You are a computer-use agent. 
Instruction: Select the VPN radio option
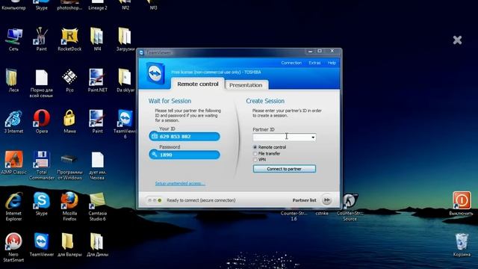[x=255, y=160]
